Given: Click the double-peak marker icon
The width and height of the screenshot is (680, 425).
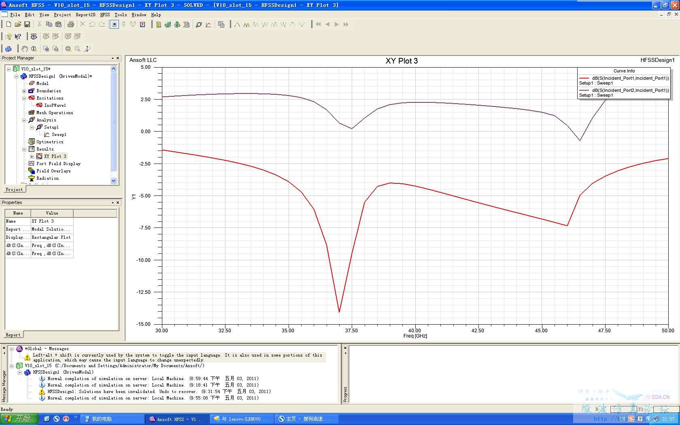Looking at the screenshot, I should pyautogui.click(x=246, y=25).
